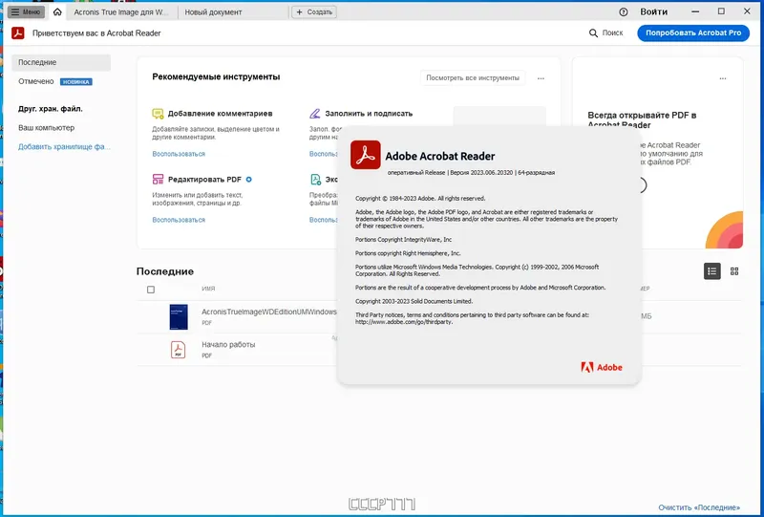Click the Acrobat Reader icon in About dialog
Screen dimensions: 764x517
point(366,155)
